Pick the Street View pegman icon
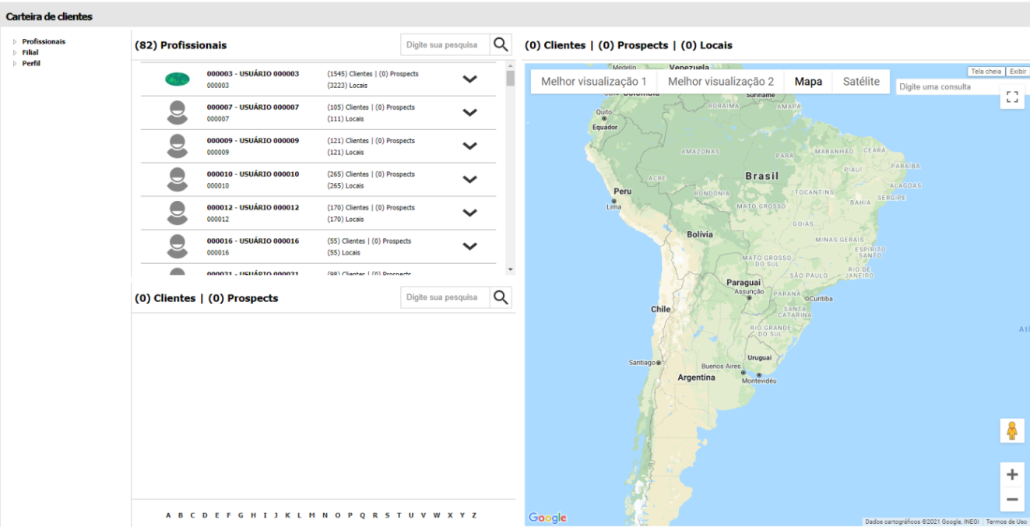This screenshot has width=1030, height=527. 1012,430
